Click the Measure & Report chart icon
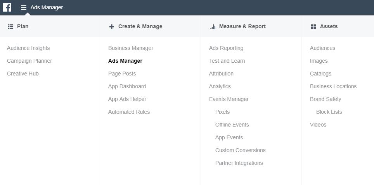The width and height of the screenshot is (374, 185). click(213, 27)
